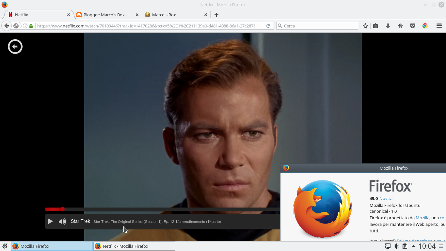Image resolution: width=446 pixels, height=251 pixels.
Task: Go back with the browser back arrow
Action: click(7, 26)
